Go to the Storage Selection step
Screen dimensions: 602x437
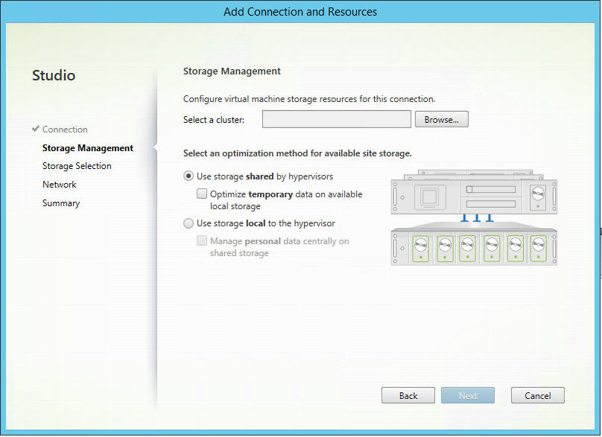pos(77,166)
